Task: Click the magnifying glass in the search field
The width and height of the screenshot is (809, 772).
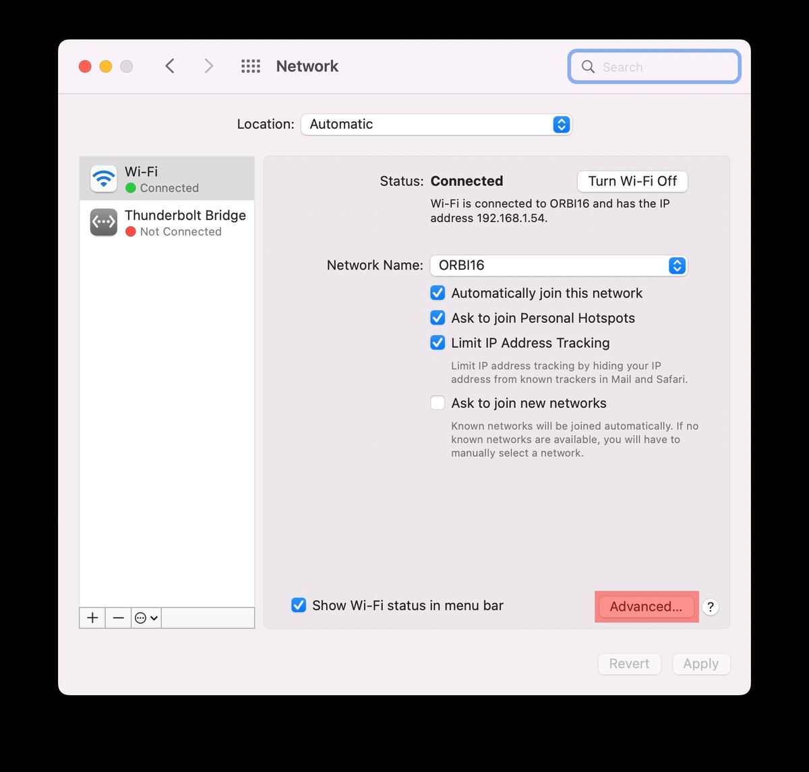Action: 587,67
